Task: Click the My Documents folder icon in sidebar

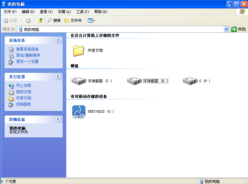Action: [x=11, y=92]
